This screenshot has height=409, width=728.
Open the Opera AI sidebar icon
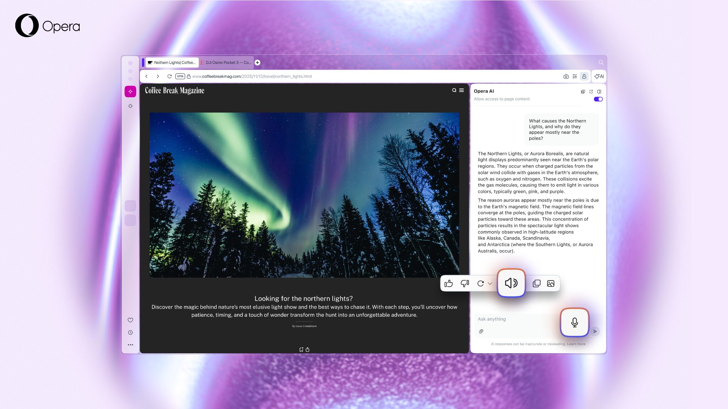pos(130,92)
